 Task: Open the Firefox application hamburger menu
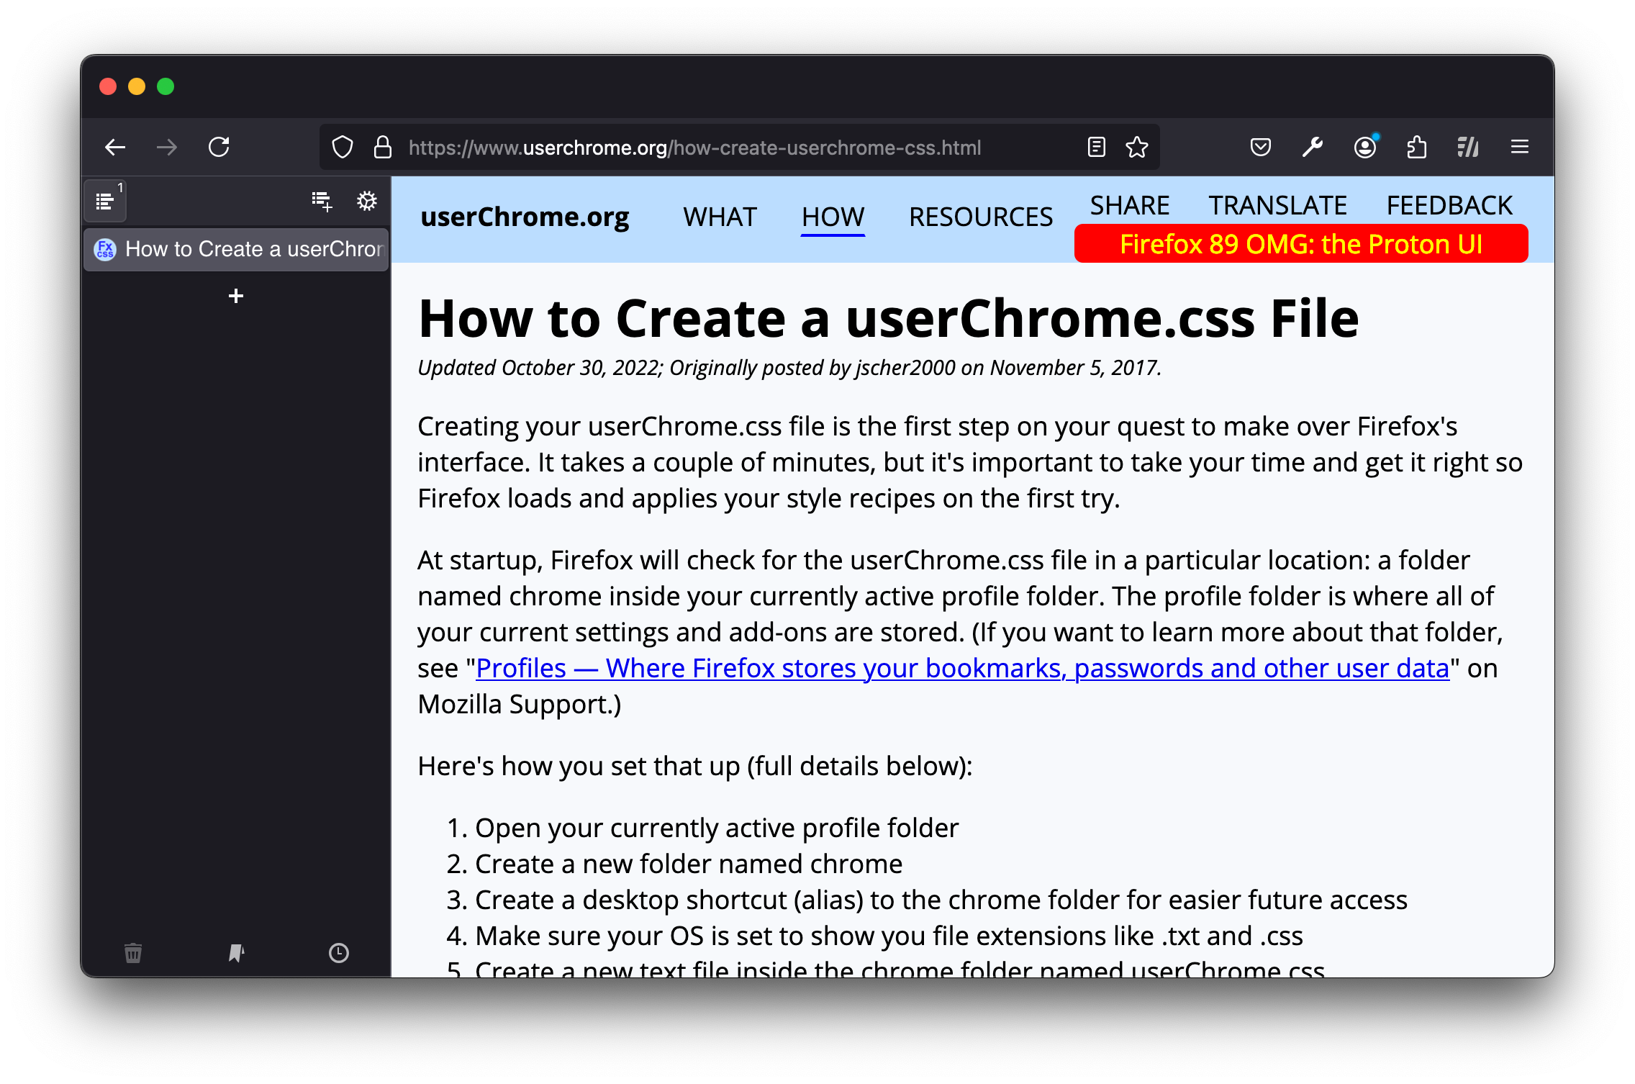pyautogui.click(x=1520, y=148)
